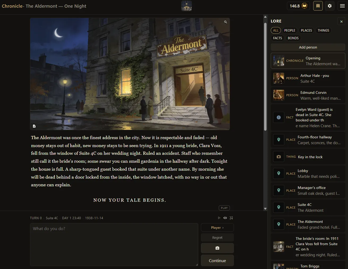348x269 pixels.
Task: Click the Evelyn Ward fact alert icon
Action: pyautogui.click(x=279, y=117)
